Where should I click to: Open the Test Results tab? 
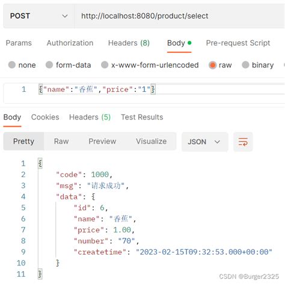142,117
